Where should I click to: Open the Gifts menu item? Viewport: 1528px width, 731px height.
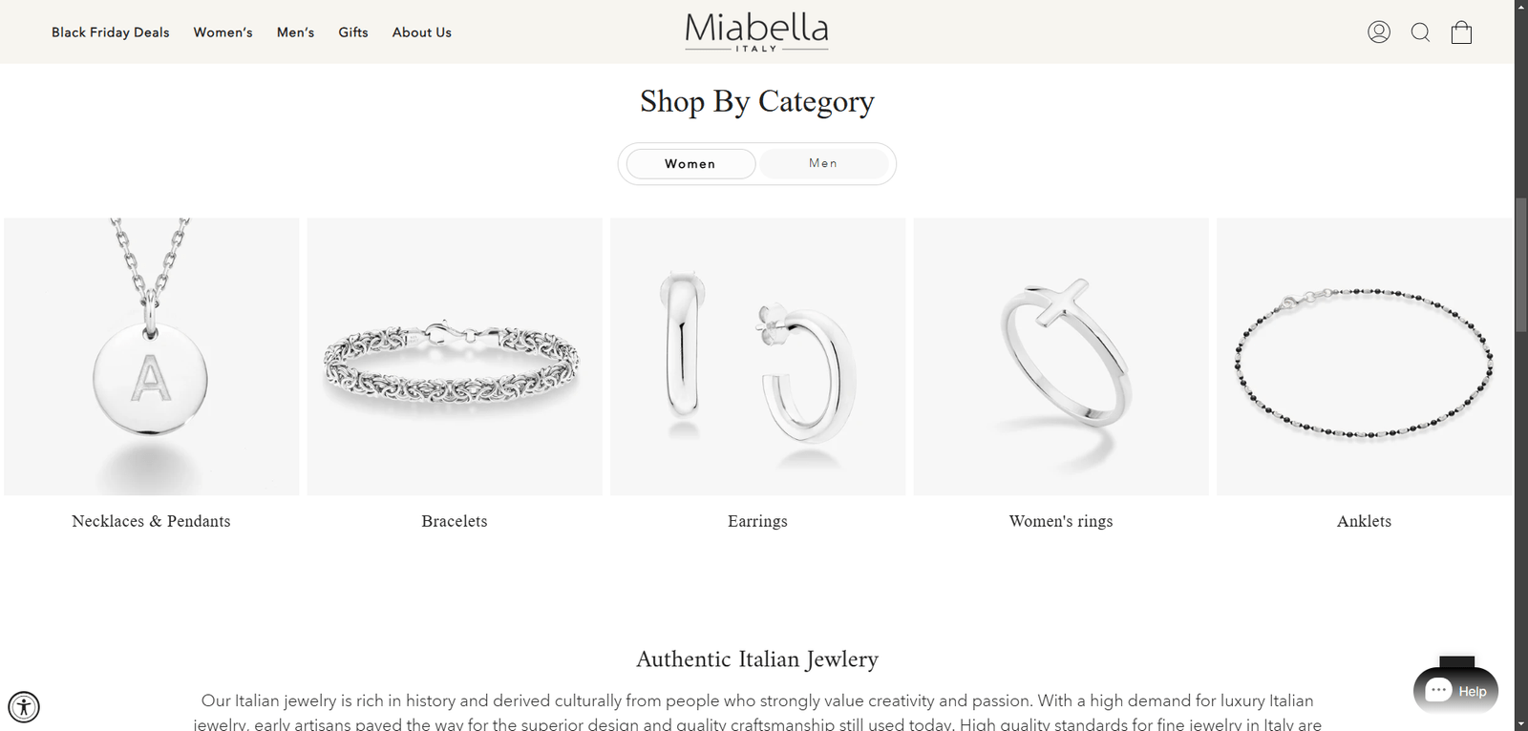pyautogui.click(x=353, y=31)
